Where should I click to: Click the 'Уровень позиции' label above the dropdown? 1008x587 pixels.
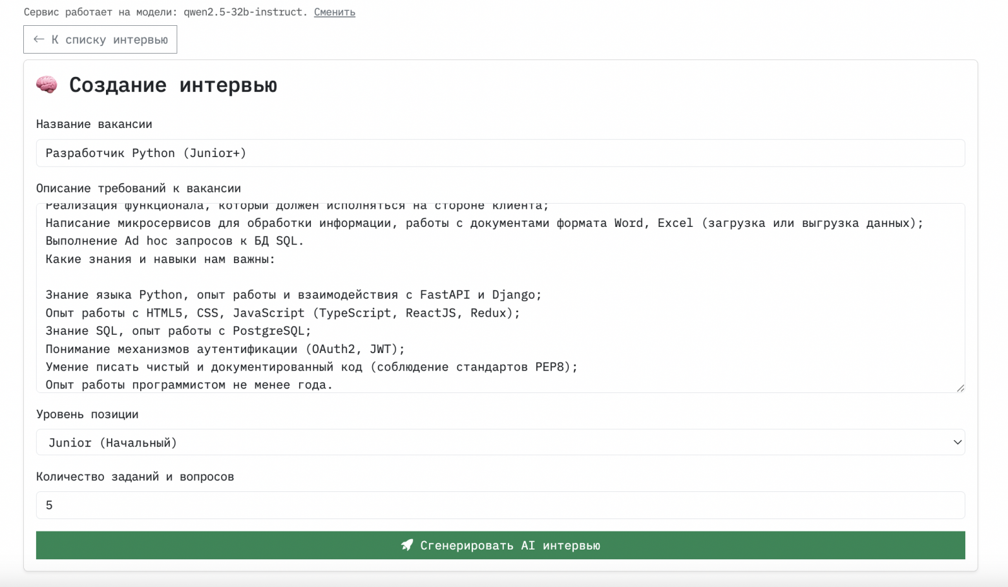pos(87,414)
